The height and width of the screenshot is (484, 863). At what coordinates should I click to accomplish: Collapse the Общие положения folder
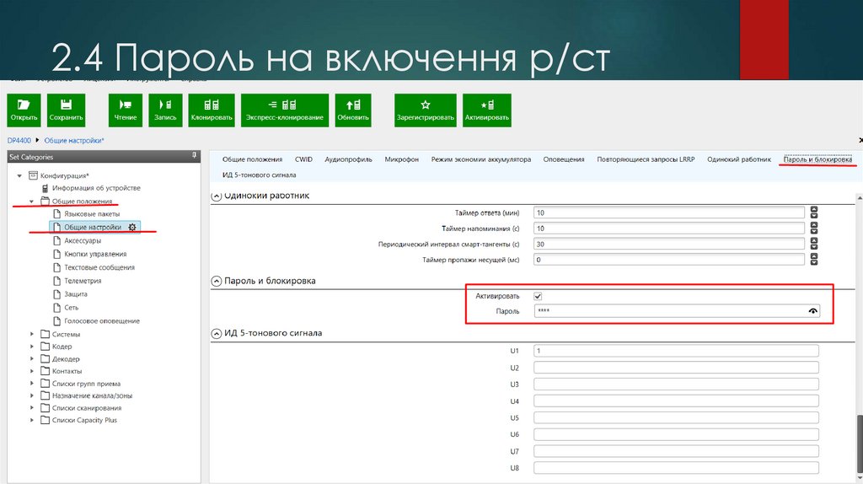pyautogui.click(x=31, y=202)
